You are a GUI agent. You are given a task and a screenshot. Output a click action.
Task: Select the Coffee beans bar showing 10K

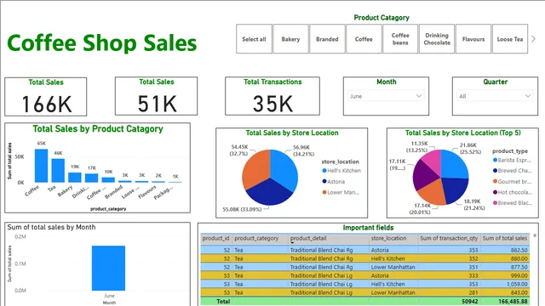[x=108, y=179]
